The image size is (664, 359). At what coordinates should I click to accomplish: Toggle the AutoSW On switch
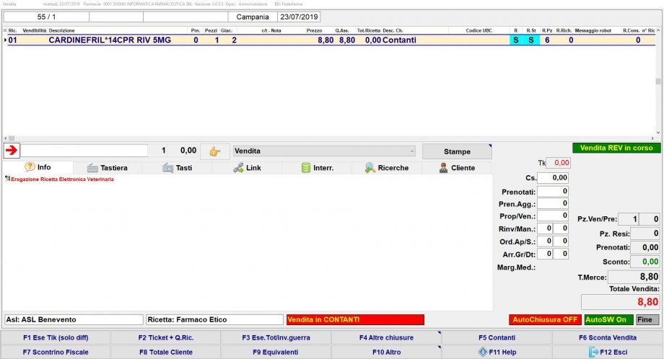(x=605, y=319)
